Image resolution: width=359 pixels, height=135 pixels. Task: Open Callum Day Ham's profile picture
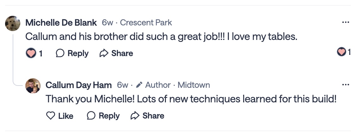click(33, 86)
